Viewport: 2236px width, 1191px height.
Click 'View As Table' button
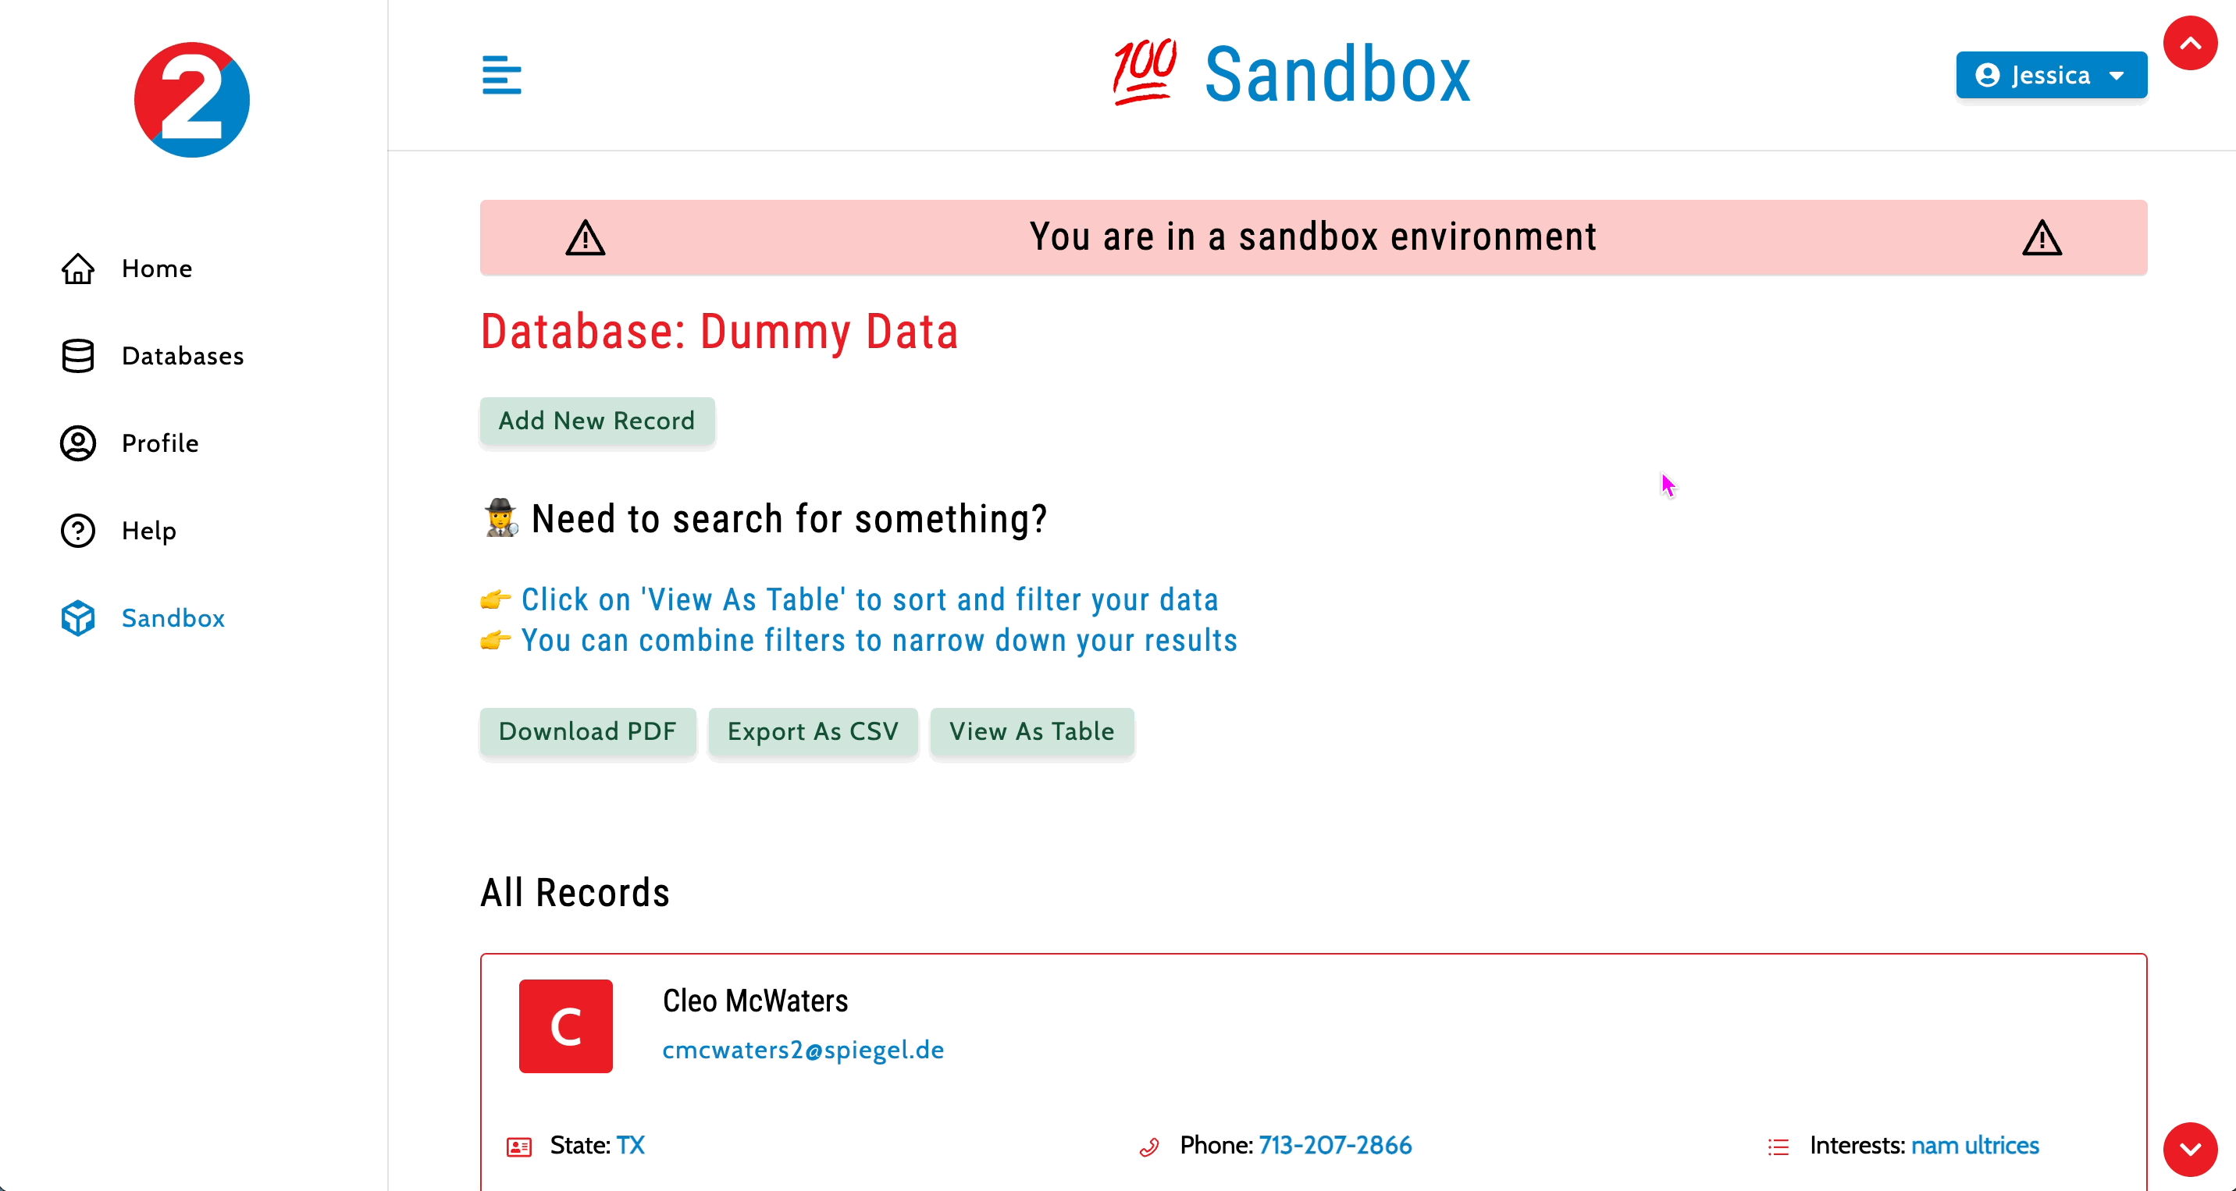pos(1031,731)
